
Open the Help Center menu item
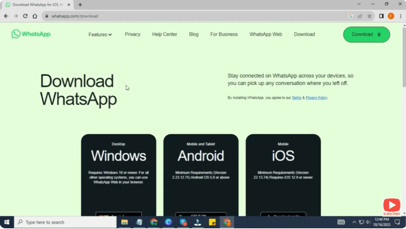point(165,34)
